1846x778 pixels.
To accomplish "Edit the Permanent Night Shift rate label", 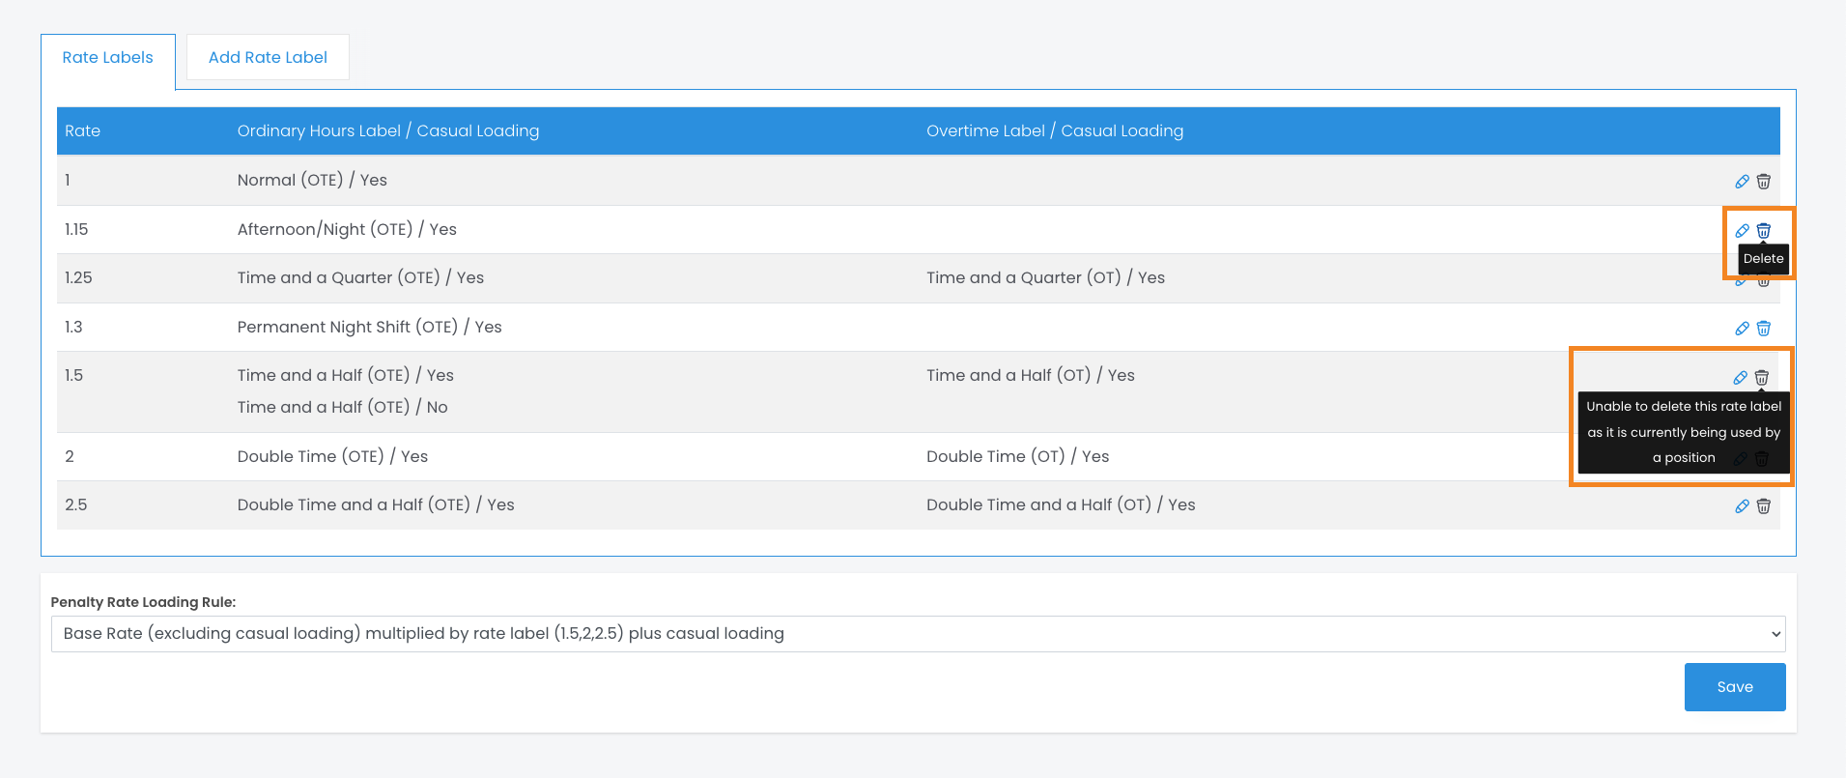I will [1742, 329].
